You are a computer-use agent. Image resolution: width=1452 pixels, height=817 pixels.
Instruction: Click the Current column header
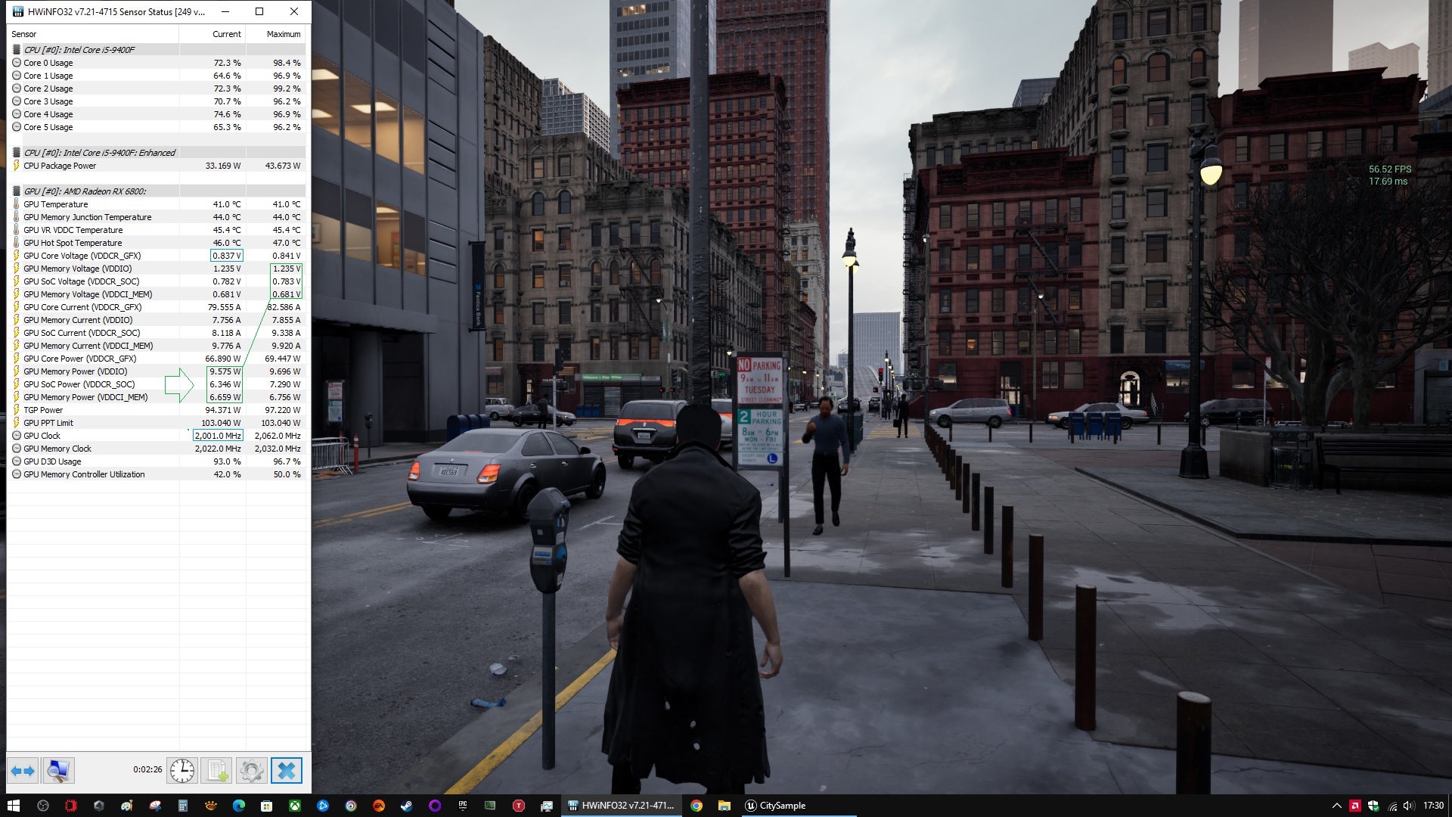point(226,34)
